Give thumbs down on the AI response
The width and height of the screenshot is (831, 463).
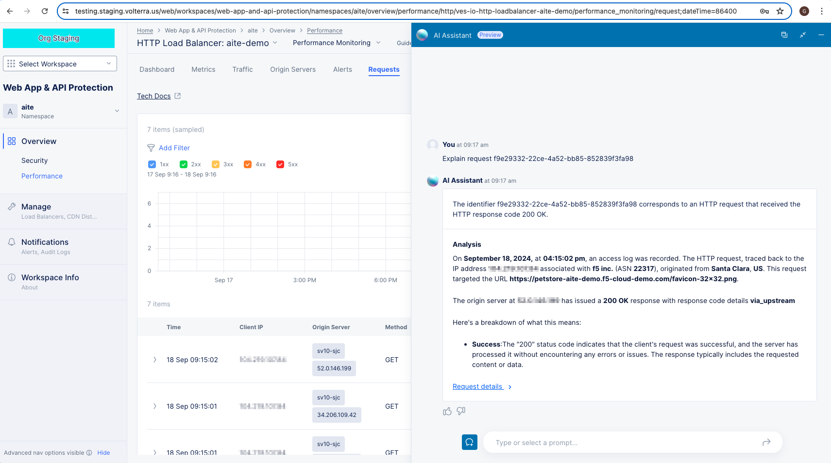click(460, 411)
